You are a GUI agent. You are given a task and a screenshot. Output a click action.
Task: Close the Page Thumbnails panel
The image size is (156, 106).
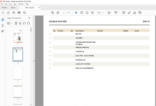tap(29, 18)
